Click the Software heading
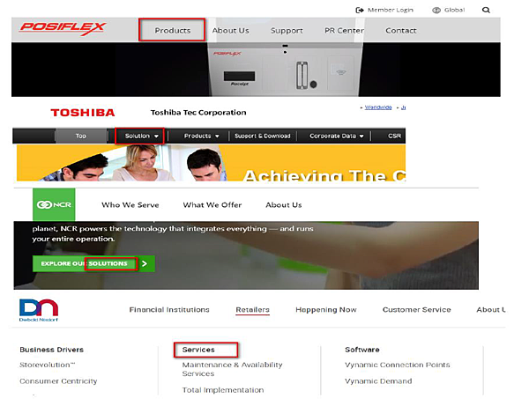529x406 pixels. pyautogui.click(x=362, y=350)
